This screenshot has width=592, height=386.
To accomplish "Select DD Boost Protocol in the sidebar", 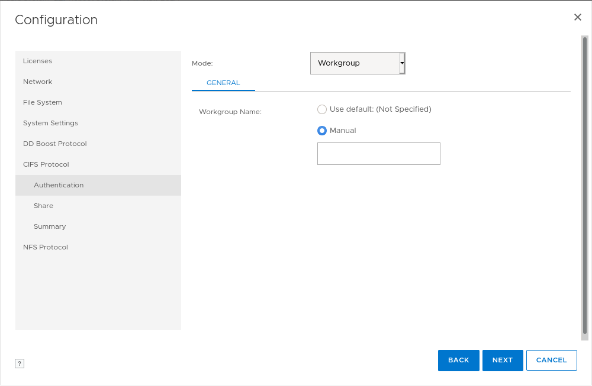I will click(x=54, y=144).
